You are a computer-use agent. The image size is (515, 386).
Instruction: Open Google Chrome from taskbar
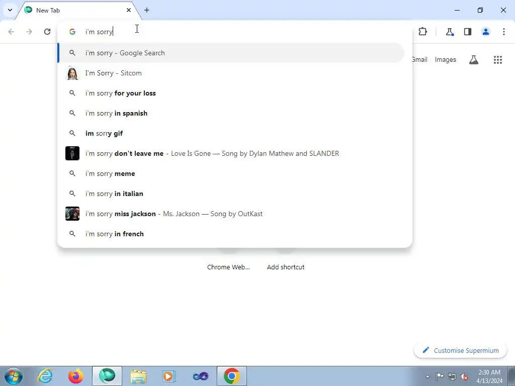click(x=232, y=376)
